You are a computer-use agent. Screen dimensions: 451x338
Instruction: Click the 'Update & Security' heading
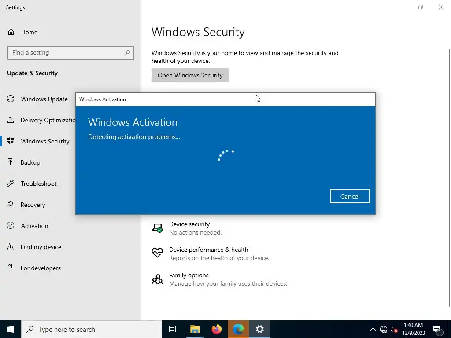point(32,73)
